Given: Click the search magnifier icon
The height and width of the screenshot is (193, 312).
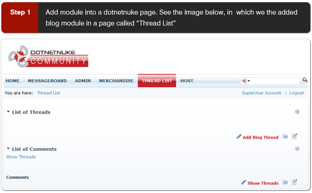Looking at the screenshot, I should pyautogui.click(x=305, y=80).
